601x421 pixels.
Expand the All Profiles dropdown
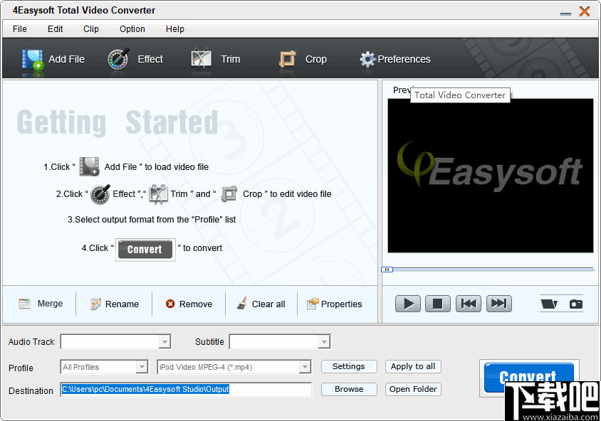tap(142, 366)
